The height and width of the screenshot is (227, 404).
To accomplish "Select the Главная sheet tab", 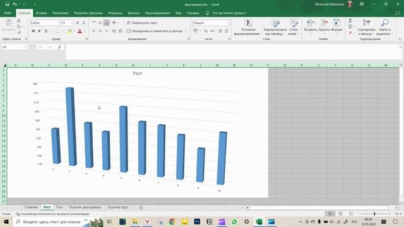I will tap(31, 207).
